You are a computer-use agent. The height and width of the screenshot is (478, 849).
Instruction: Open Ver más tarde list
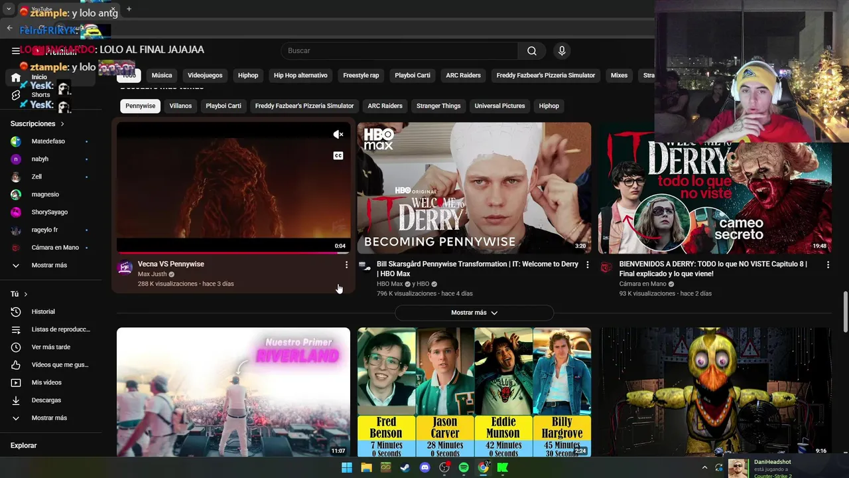click(51, 347)
